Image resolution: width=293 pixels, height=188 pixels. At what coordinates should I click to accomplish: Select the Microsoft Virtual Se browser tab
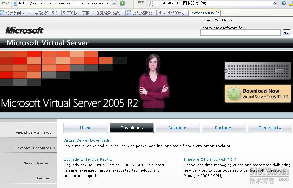(x=205, y=13)
